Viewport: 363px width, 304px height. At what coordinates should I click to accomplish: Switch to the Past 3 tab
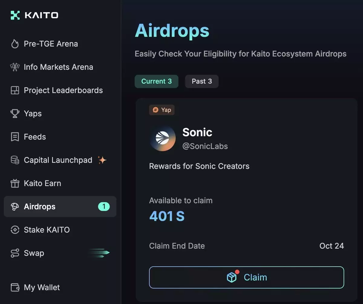(202, 81)
